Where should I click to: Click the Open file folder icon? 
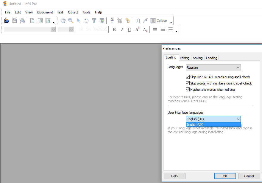point(7,21)
